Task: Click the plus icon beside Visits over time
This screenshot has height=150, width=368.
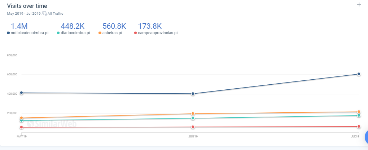Action: (x=359, y=4)
